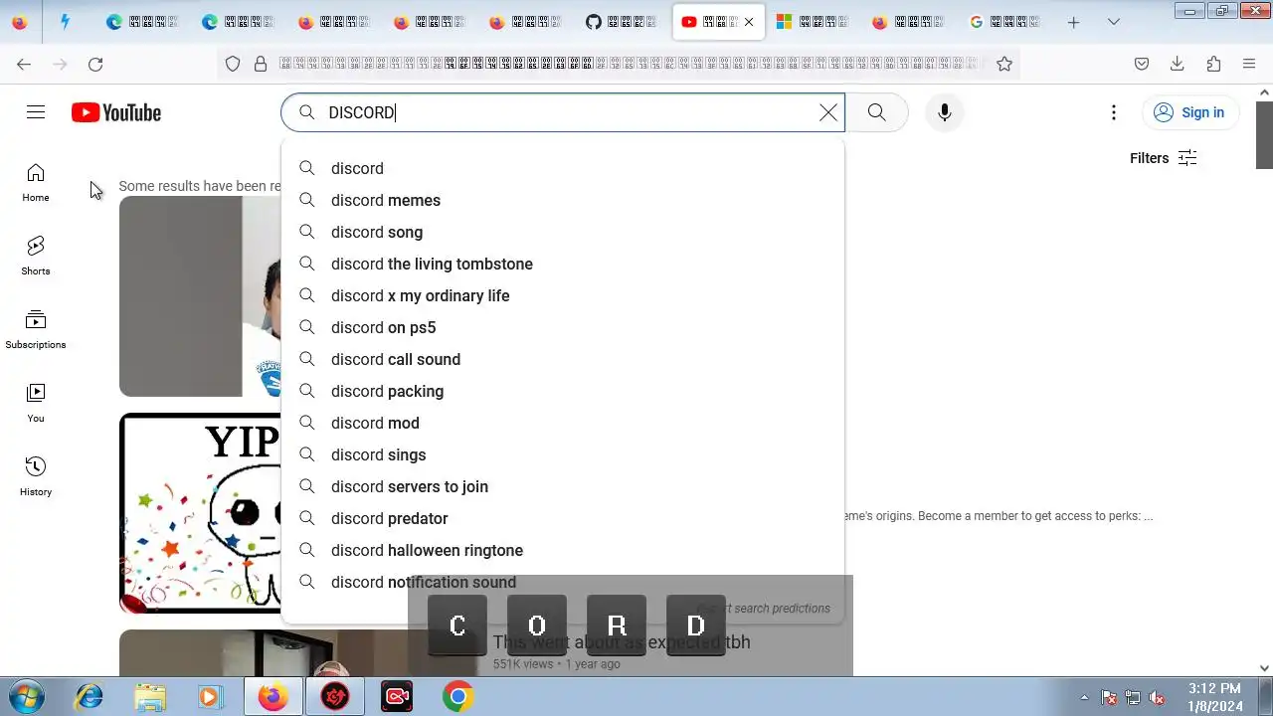Open Shorts in the sidebar
This screenshot has width=1273, height=716.
[36, 257]
